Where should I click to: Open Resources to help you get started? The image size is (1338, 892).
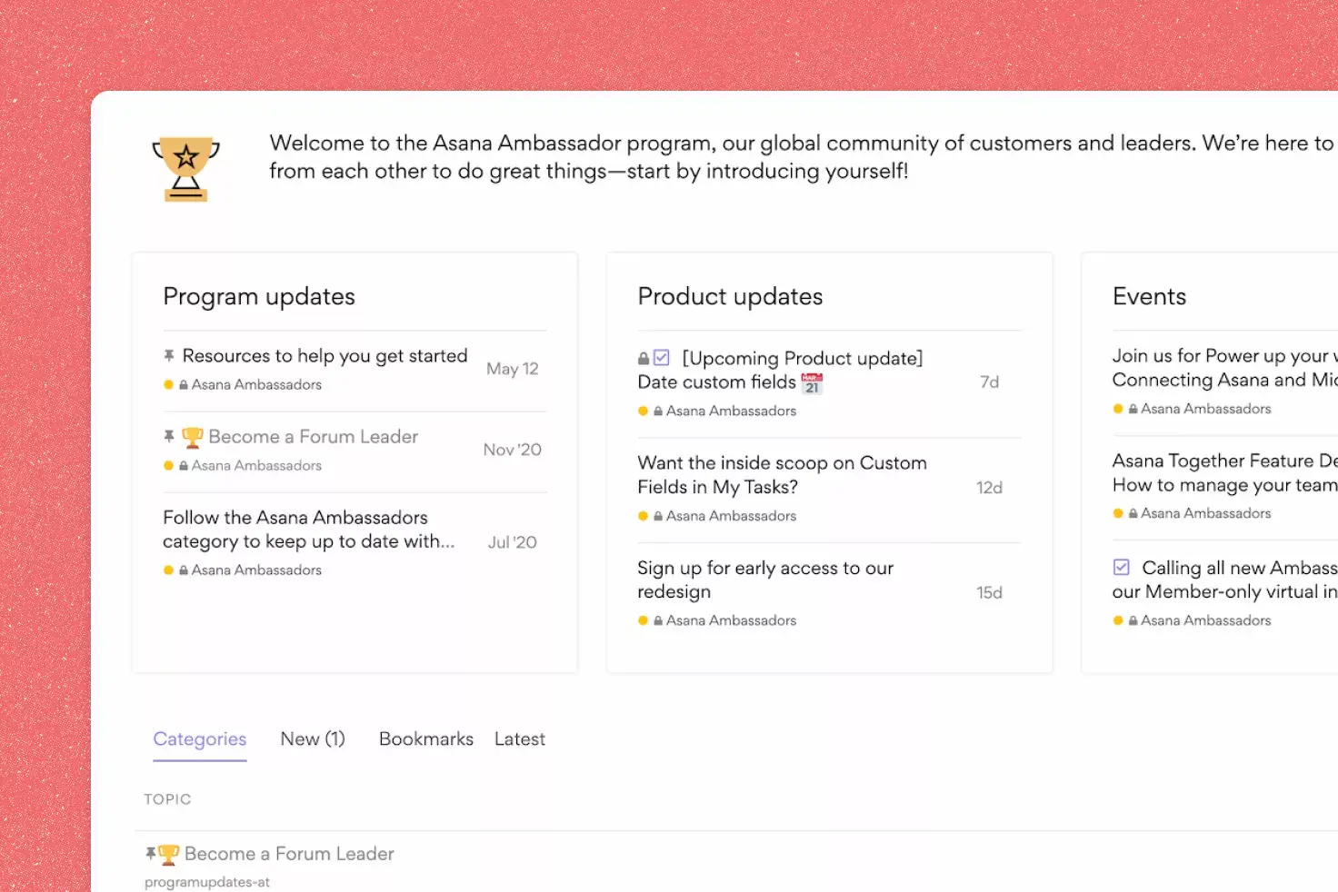pos(325,356)
